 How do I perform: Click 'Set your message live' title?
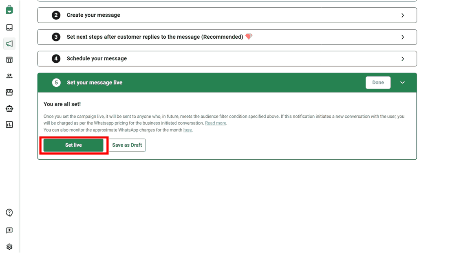(x=95, y=83)
